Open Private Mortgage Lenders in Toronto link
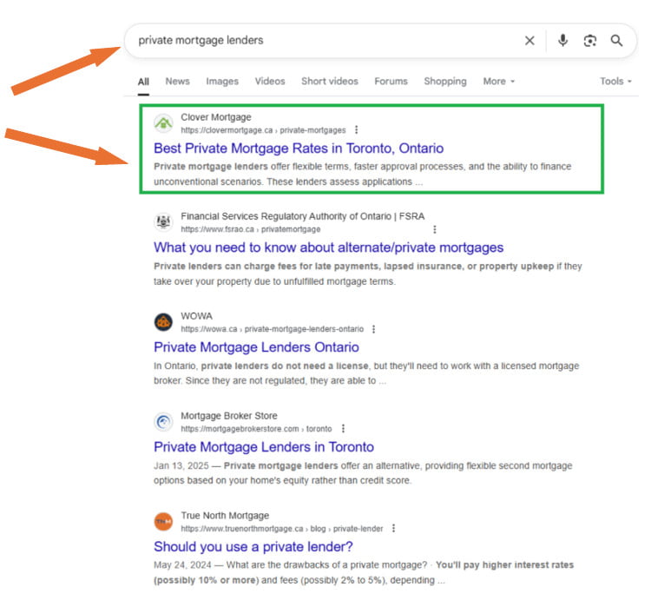 (x=264, y=447)
